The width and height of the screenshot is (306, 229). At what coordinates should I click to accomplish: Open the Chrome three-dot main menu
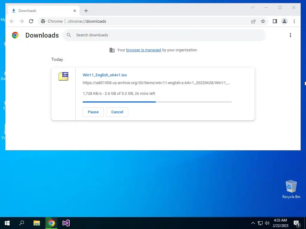(x=294, y=21)
